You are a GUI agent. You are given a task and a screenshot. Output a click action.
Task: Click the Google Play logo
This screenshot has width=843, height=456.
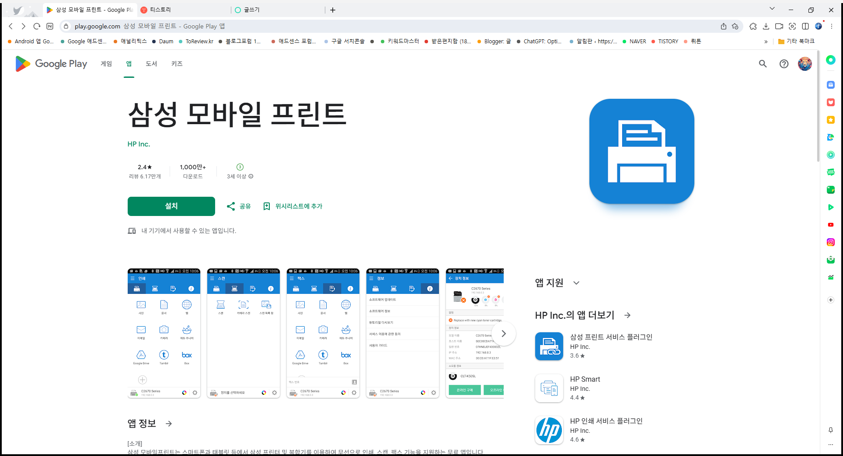[51, 64]
